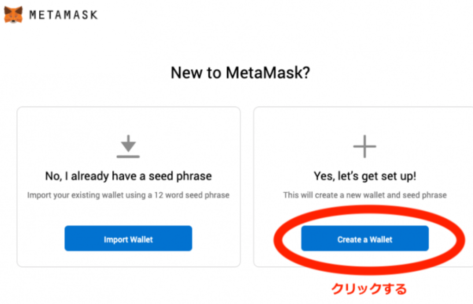Select the download arrow import icon
The image size is (473, 304).
(128, 146)
